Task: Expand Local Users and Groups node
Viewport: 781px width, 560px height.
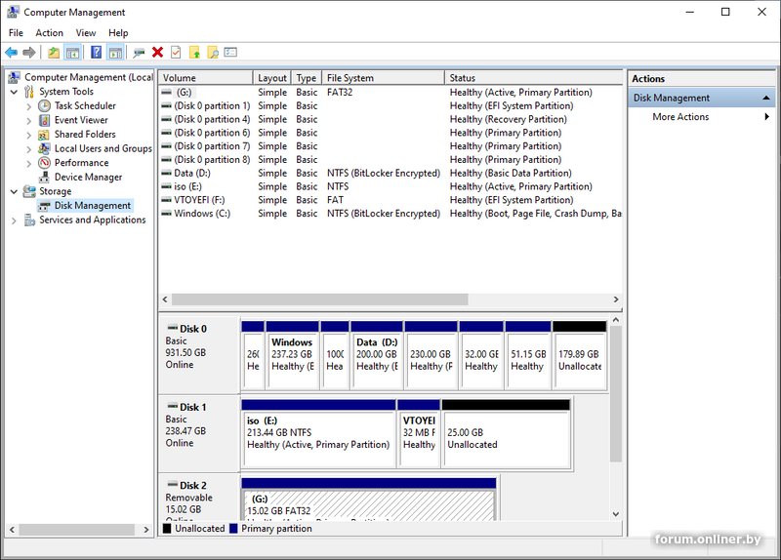Action: coord(29,149)
